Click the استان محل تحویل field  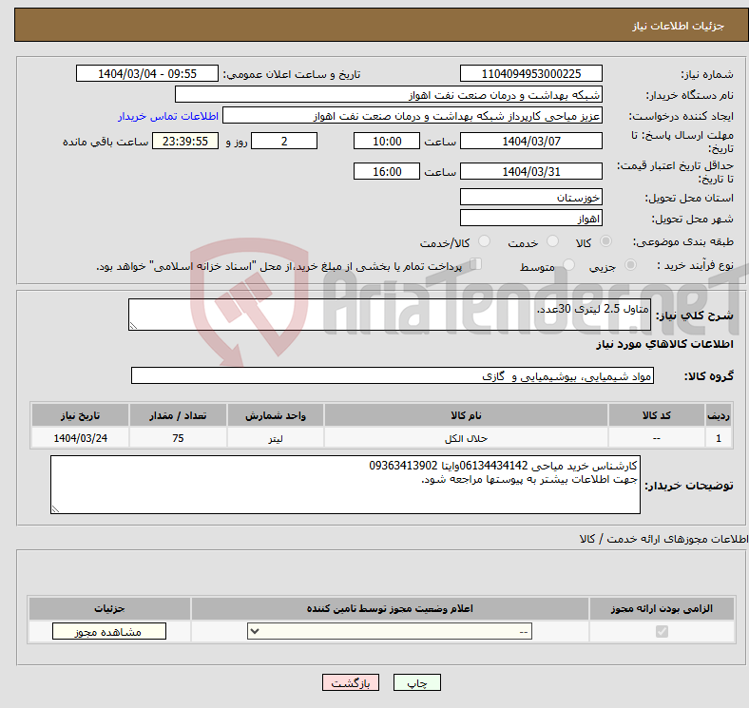(x=530, y=198)
